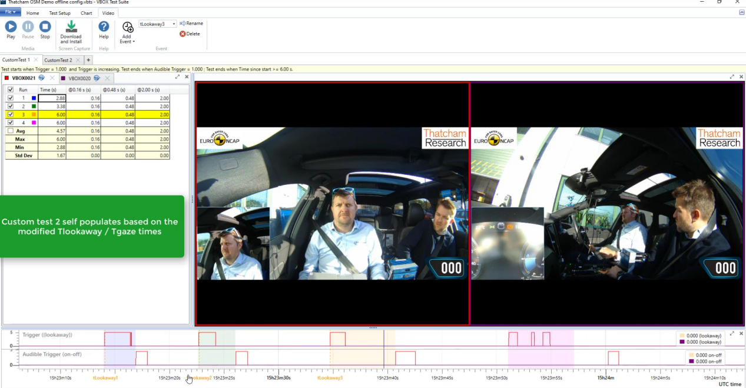Delete the selected event

point(190,34)
